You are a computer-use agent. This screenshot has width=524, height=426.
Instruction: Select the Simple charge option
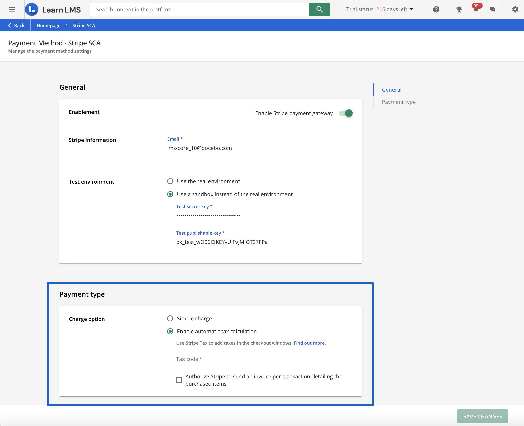tap(170, 318)
